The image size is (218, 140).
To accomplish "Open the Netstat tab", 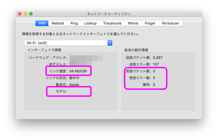I will pyautogui.click(x=58, y=23).
